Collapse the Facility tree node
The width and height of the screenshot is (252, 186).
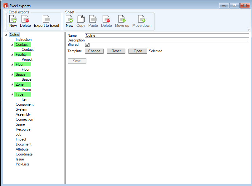tap(12, 55)
